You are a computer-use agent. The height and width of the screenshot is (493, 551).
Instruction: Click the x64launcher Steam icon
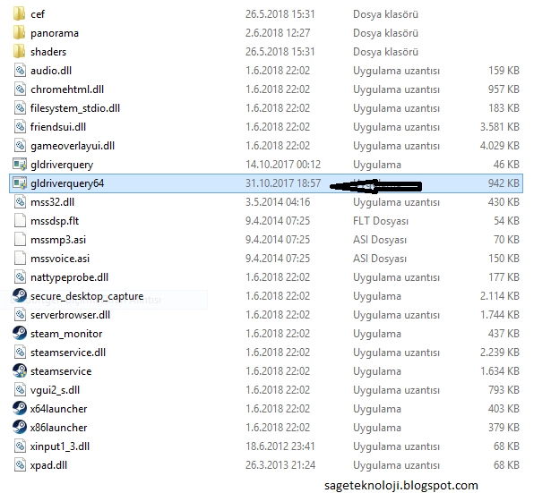coord(20,409)
